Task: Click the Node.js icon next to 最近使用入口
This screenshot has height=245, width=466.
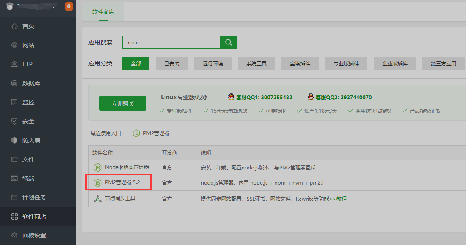Action: 136,133
